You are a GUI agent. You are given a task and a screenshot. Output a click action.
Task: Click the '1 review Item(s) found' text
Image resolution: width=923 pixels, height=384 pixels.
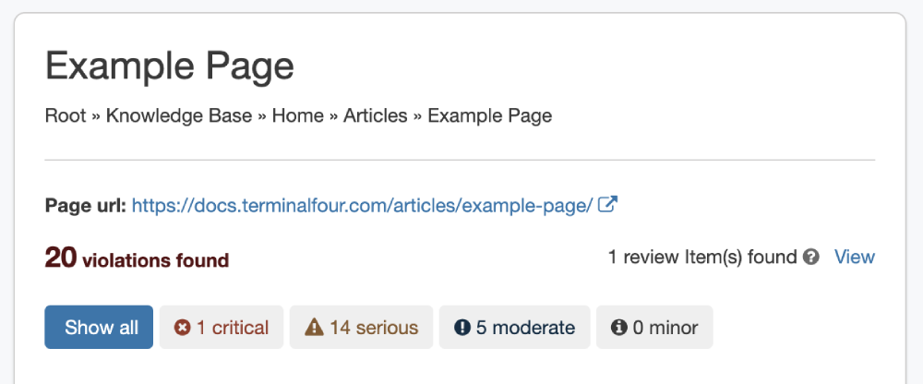pos(701,257)
